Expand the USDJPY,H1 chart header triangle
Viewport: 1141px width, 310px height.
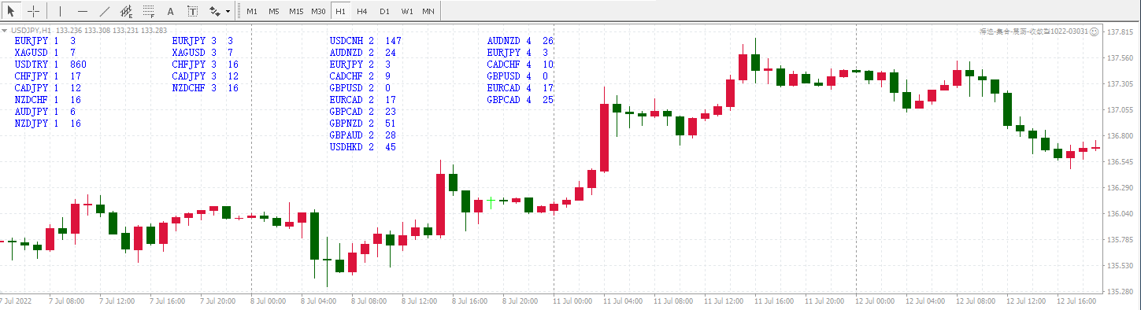6,31
